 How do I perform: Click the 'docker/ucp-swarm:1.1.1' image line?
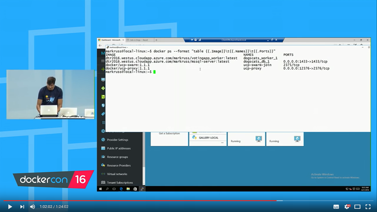[127, 65]
